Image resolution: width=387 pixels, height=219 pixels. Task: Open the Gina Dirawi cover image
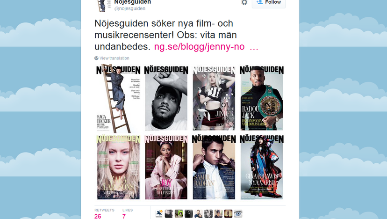[262, 168]
